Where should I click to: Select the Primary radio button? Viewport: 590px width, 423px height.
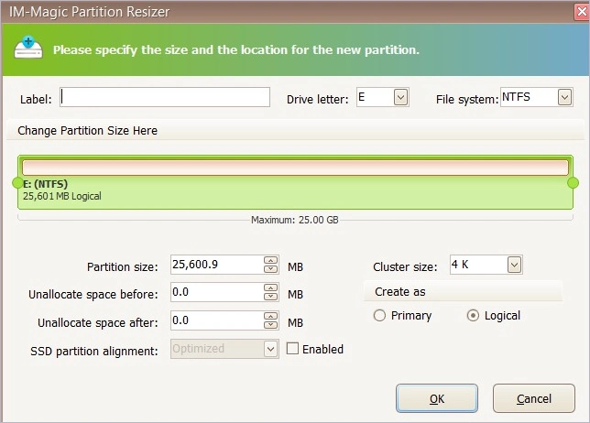pyautogui.click(x=379, y=316)
